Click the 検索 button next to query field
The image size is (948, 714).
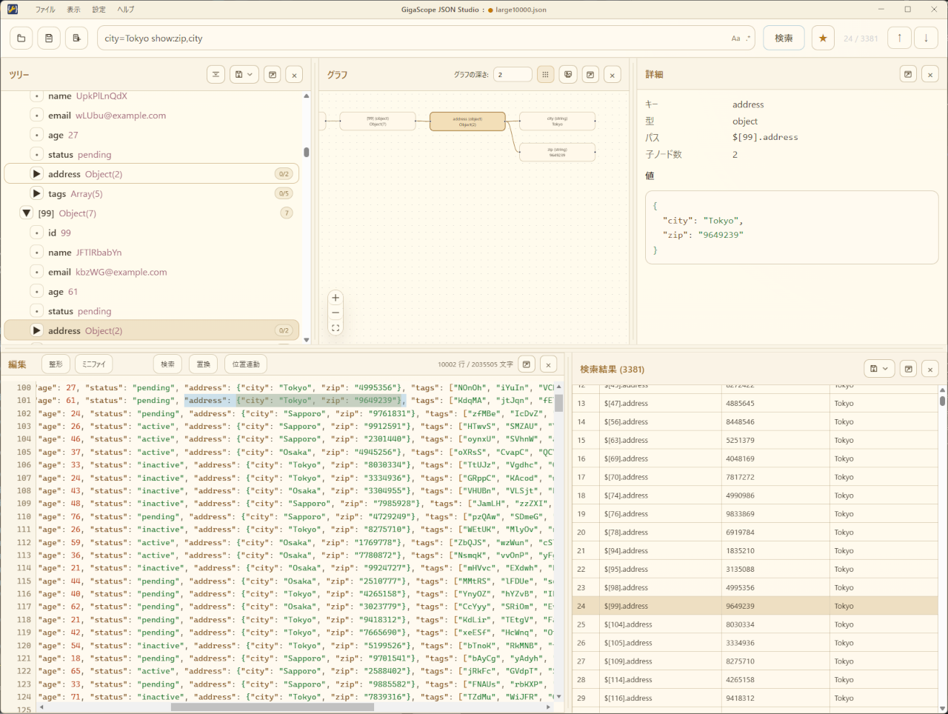784,39
